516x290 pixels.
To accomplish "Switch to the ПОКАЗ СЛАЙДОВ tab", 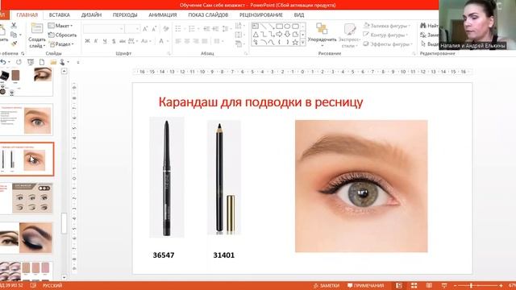I will (208, 15).
